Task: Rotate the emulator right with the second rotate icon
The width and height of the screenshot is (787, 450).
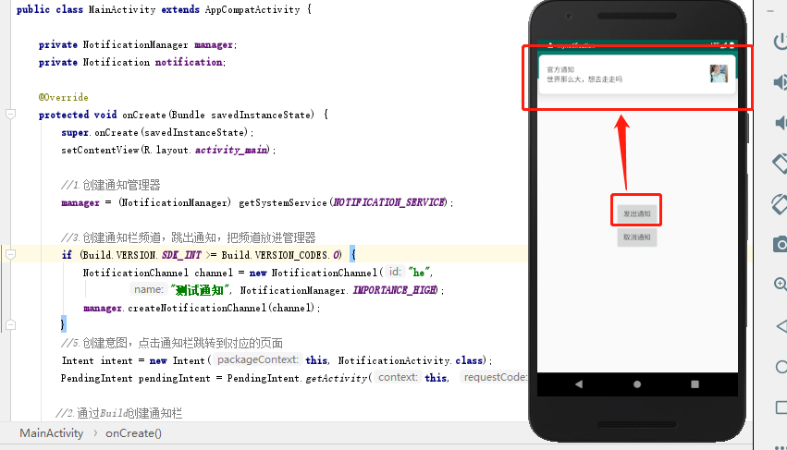Action: pyautogui.click(x=780, y=204)
